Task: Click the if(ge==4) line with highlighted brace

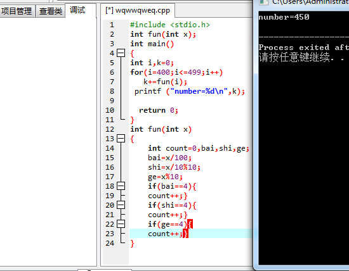Action: pyautogui.click(x=171, y=224)
